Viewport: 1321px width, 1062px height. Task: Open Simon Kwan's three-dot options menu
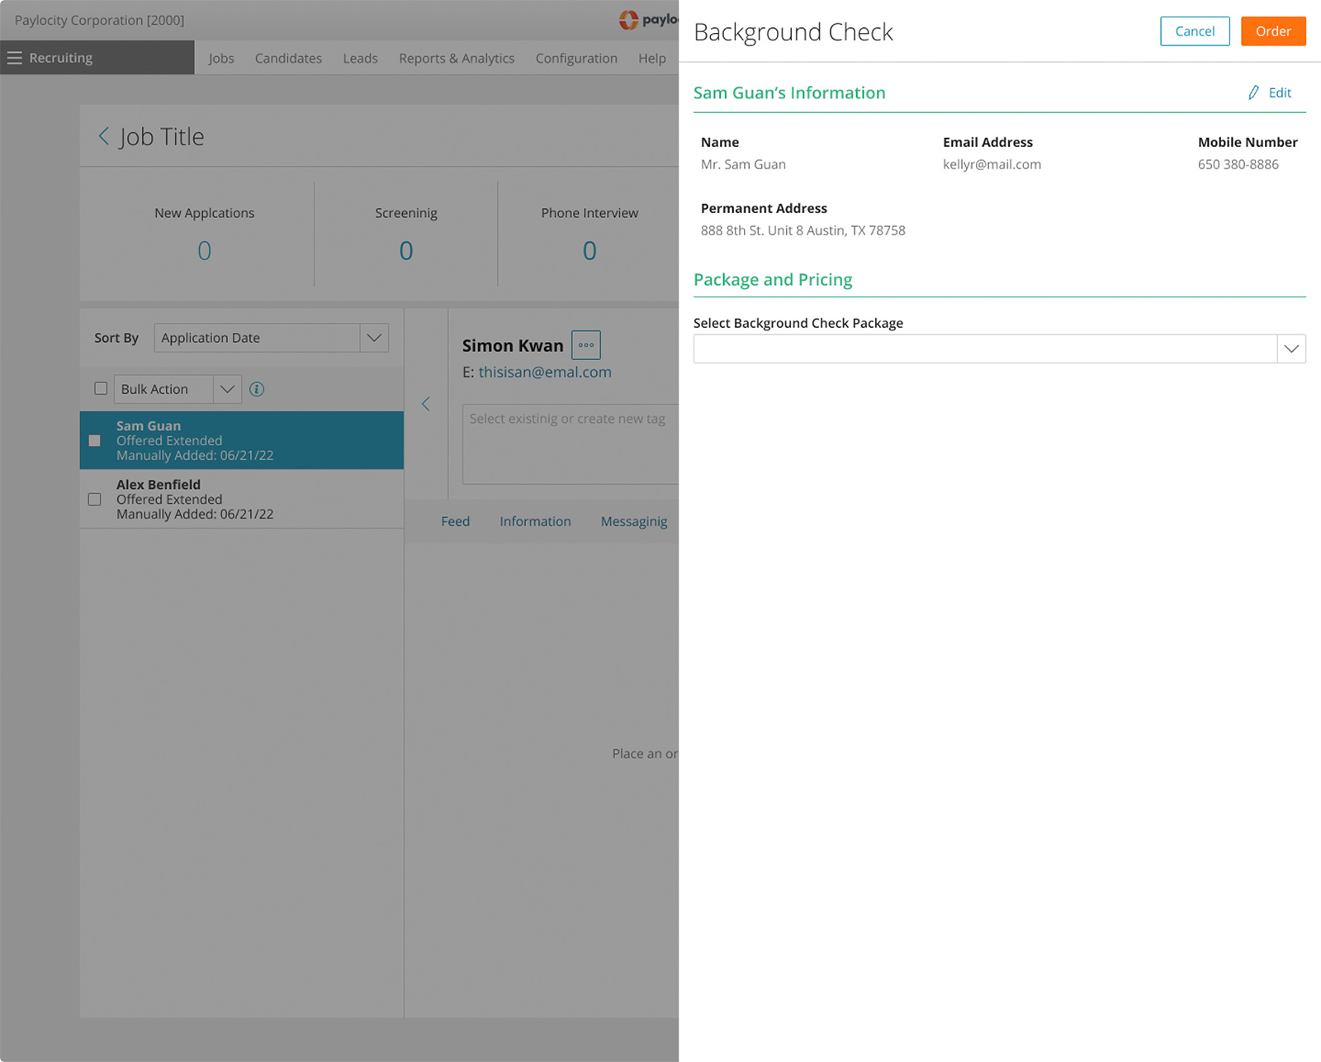[x=585, y=345]
